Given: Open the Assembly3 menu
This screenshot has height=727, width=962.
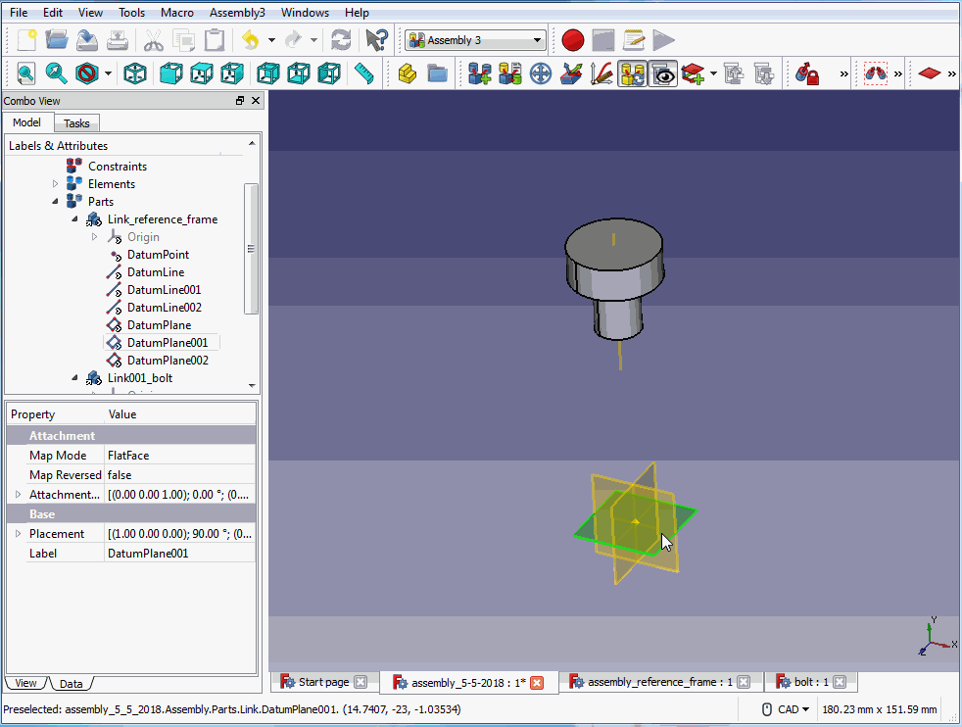Looking at the screenshot, I should click(x=237, y=13).
